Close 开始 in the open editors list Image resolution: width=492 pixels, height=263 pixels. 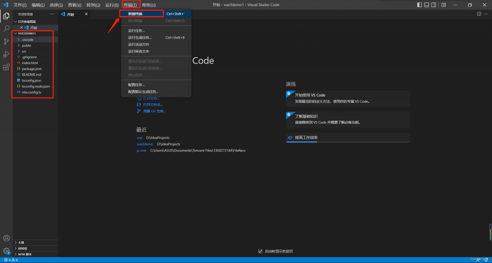tap(21, 28)
